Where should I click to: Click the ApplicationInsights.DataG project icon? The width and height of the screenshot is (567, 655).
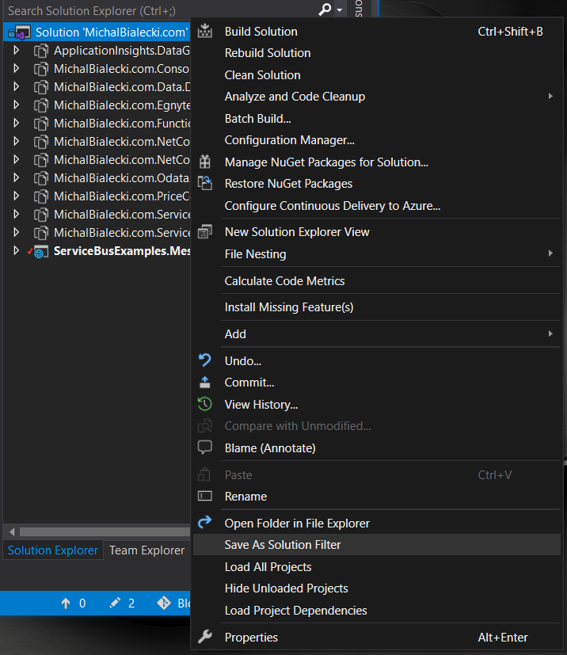[41, 51]
